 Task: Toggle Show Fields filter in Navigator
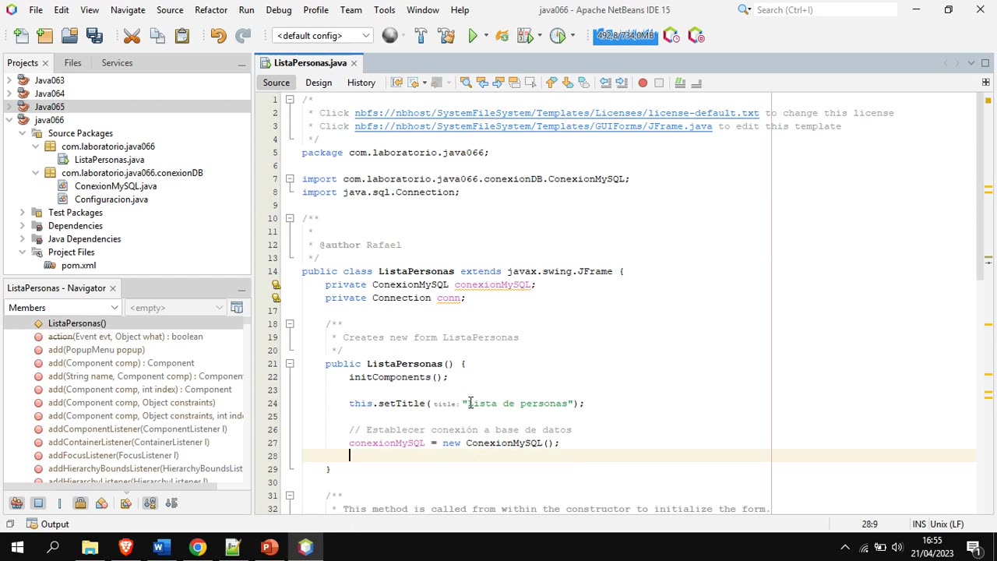38,503
